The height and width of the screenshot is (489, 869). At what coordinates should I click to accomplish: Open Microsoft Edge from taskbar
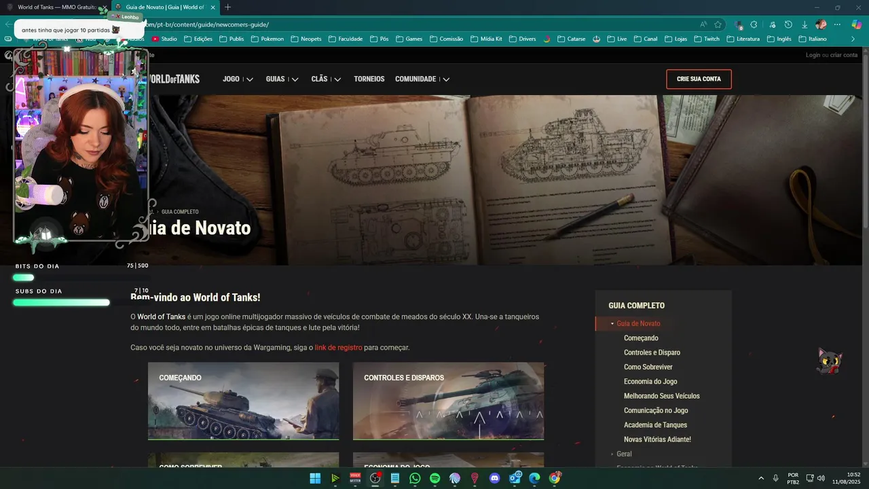534,478
